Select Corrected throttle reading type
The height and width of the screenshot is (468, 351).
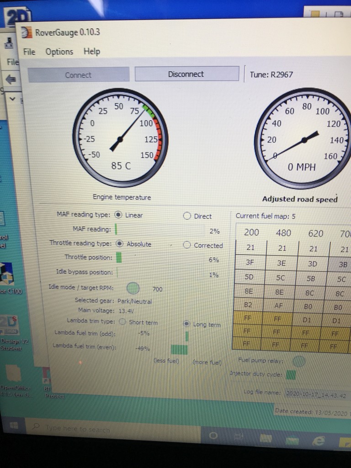[x=187, y=245]
